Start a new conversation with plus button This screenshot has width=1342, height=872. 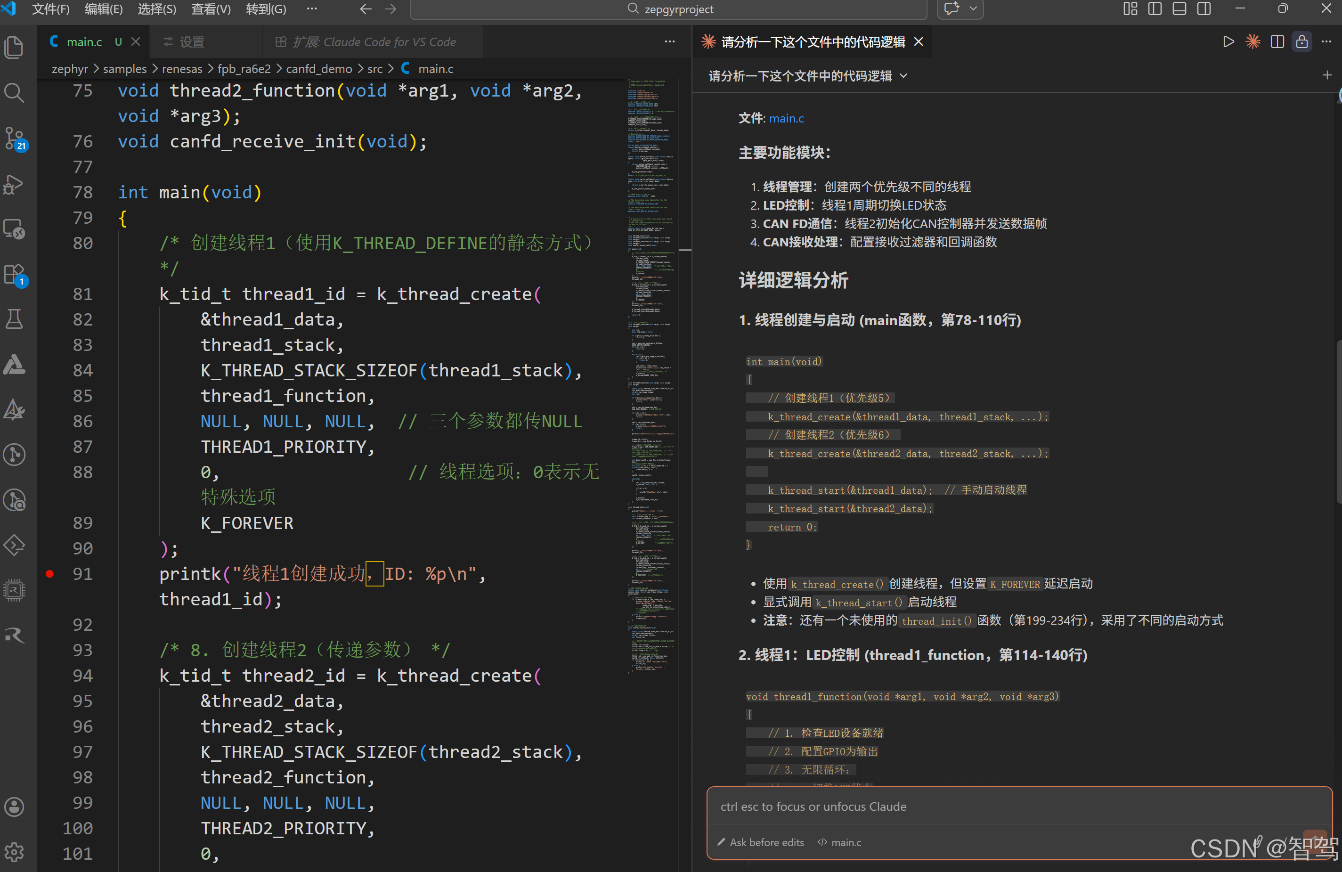click(x=1327, y=75)
